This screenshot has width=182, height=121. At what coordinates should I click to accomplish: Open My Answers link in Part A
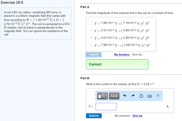tap(122, 55)
